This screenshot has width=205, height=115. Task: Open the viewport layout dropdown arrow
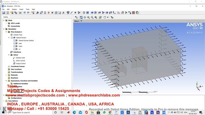coord(108,17)
